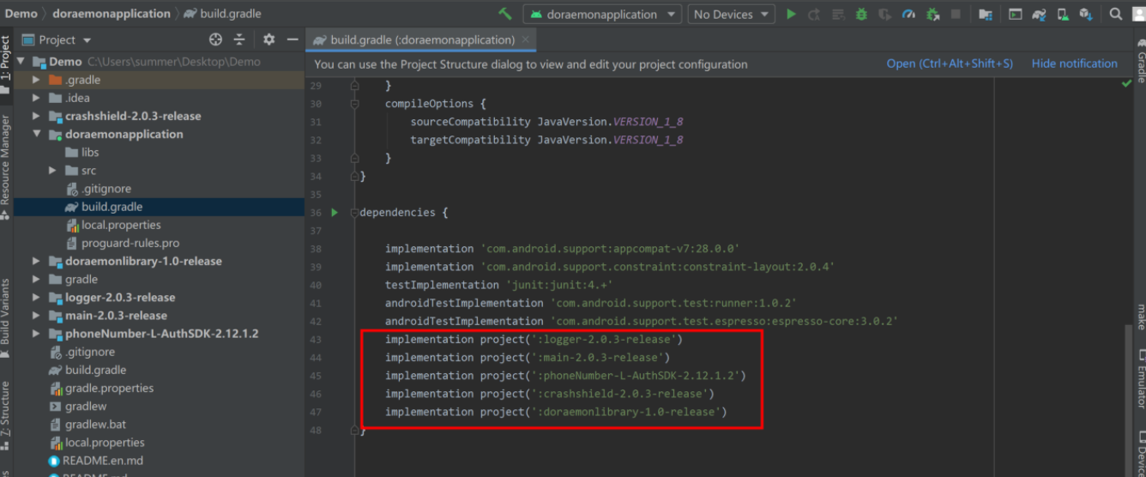Expand the .gradle folder

click(x=36, y=80)
